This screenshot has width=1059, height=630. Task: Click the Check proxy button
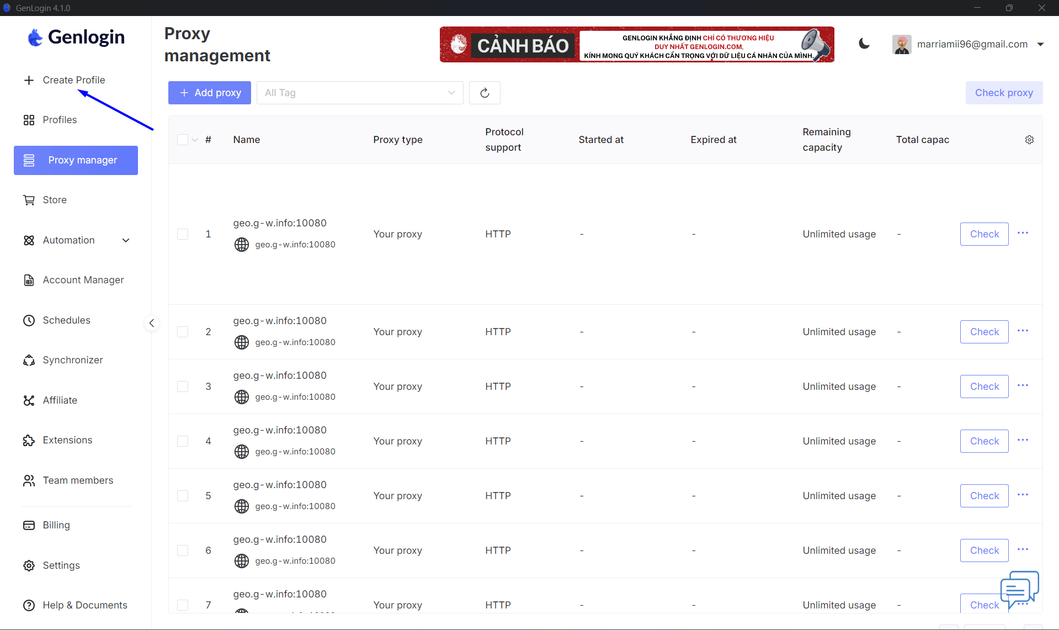(x=1004, y=93)
